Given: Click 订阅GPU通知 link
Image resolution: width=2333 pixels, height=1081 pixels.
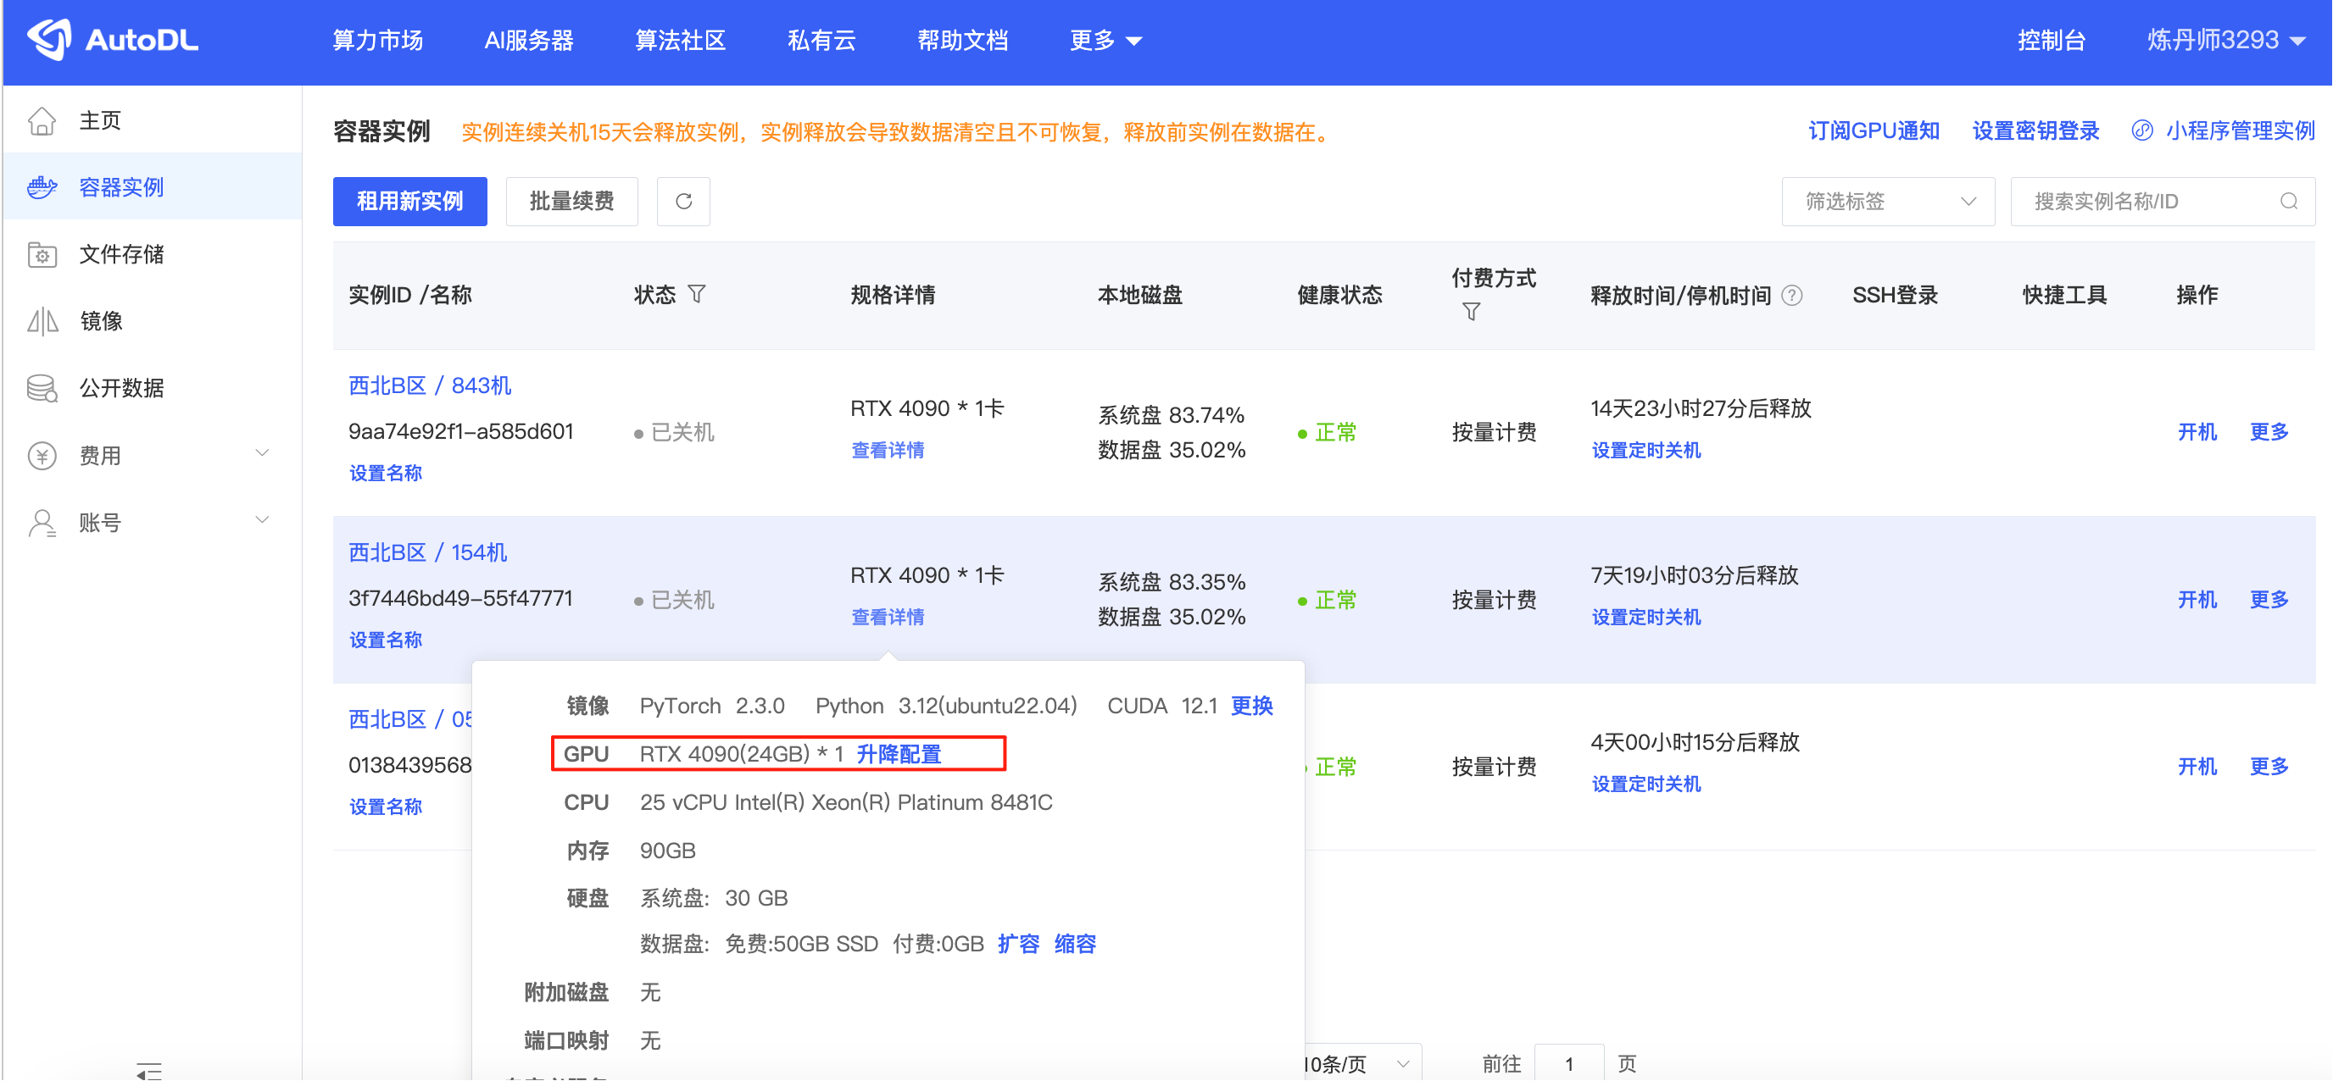Looking at the screenshot, I should pos(1874,131).
